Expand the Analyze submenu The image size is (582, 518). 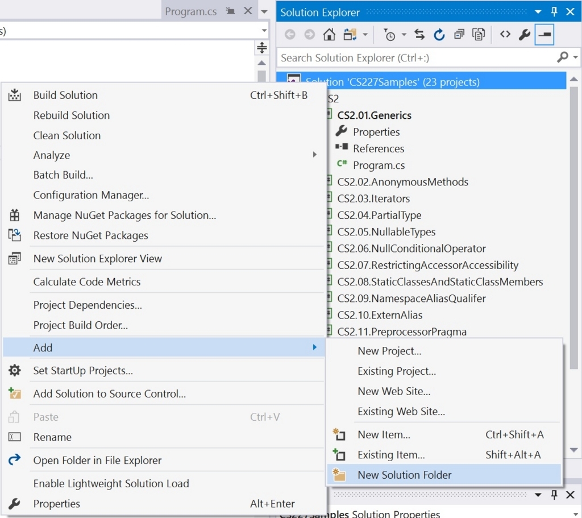coord(163,155)
